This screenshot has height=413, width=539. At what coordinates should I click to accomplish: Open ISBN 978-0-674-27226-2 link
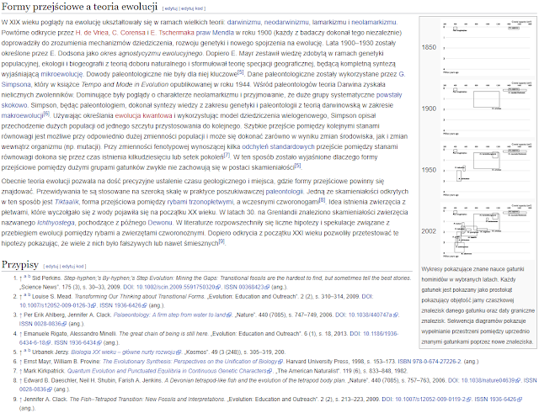tap(430, 362)
